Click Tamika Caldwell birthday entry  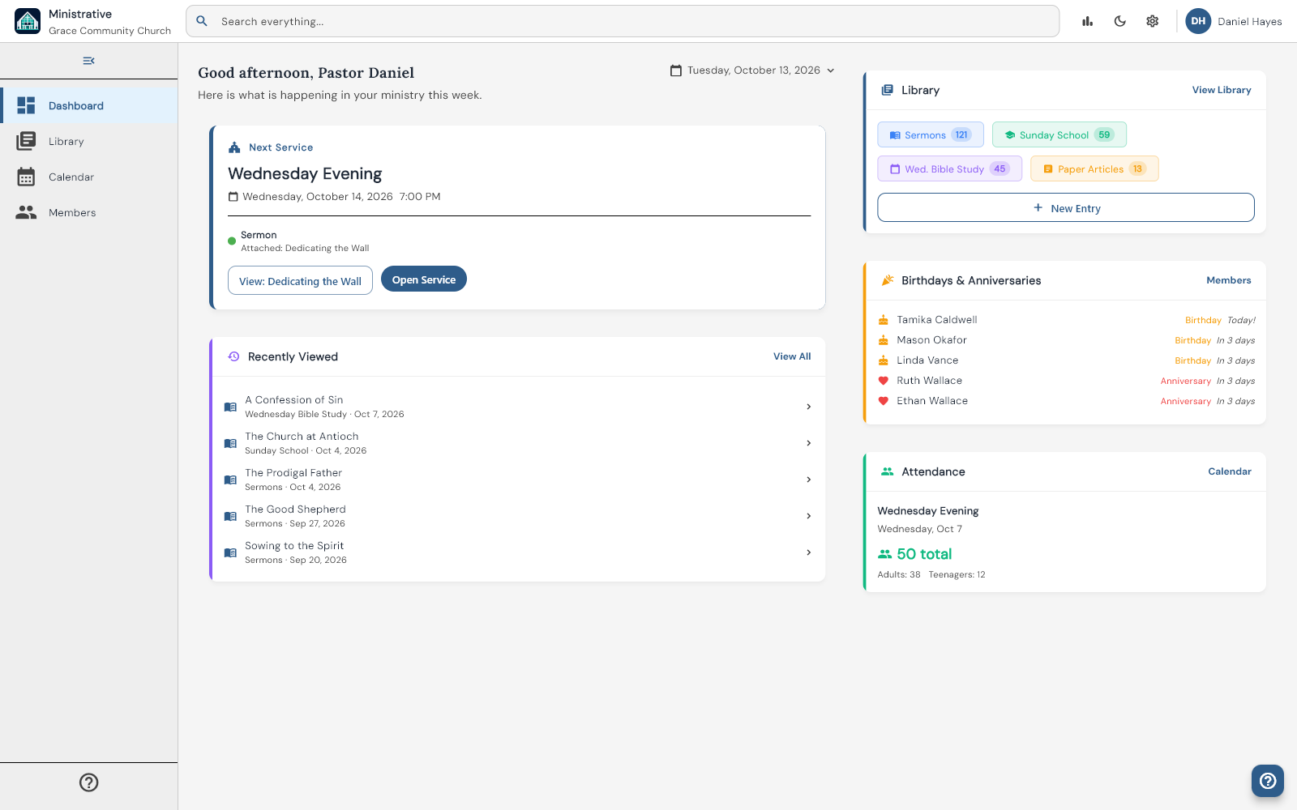click(x=1066, y=320)
